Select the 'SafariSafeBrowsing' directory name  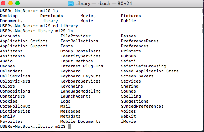coord(144,66)
